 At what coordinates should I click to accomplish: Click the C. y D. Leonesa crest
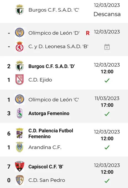tap(20, 46)
